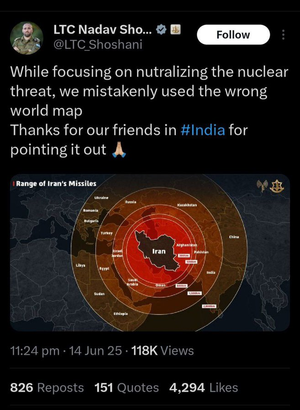Follow LTC Nadav Shoshani
Viewport: 300px width, 410px height.
coord(233,35)
